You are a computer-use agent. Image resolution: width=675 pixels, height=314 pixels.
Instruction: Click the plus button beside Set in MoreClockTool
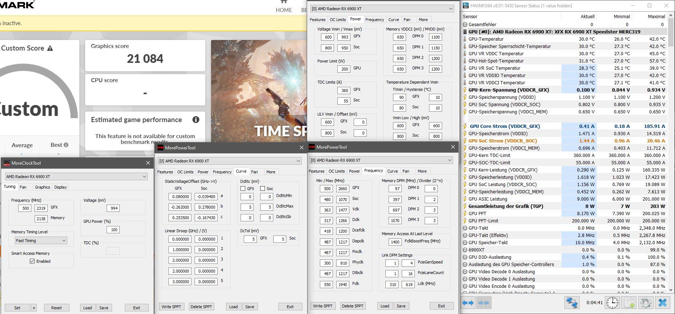click(x=34, y=308)
